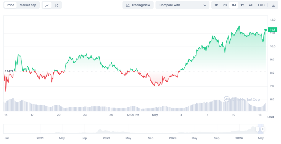Toggle the LOG scale
This screenshot has width=281, height=144.
pyautogui.click(x=261, y=5)
